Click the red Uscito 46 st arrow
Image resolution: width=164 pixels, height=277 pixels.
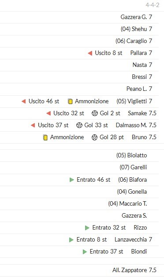tap(23, 101)
